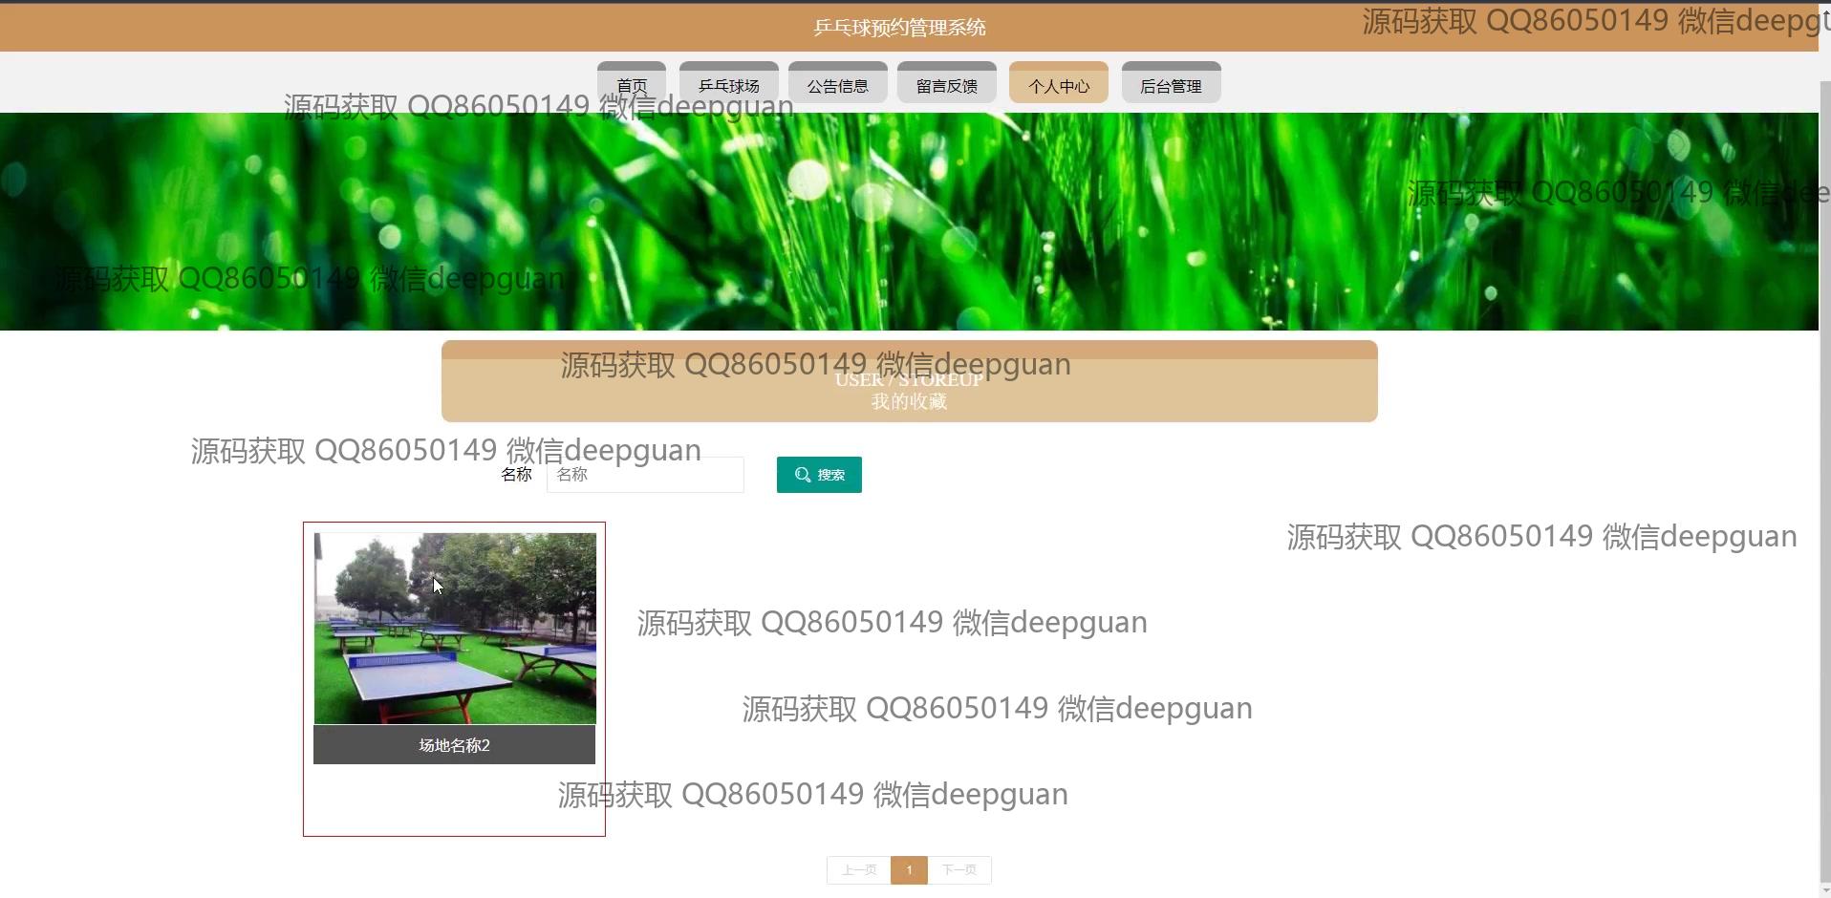Go to the 首页 home tab
The image size is (1831, 898).
coord(632,85)
